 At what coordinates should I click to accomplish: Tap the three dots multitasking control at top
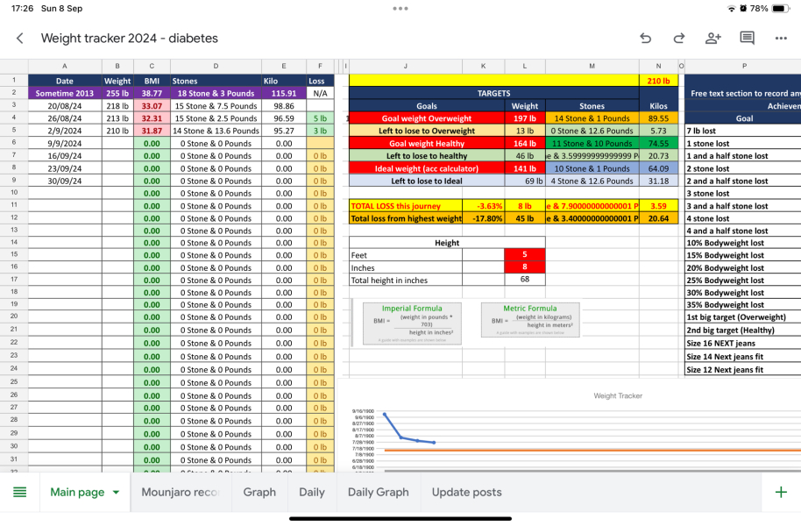[400, 8]
